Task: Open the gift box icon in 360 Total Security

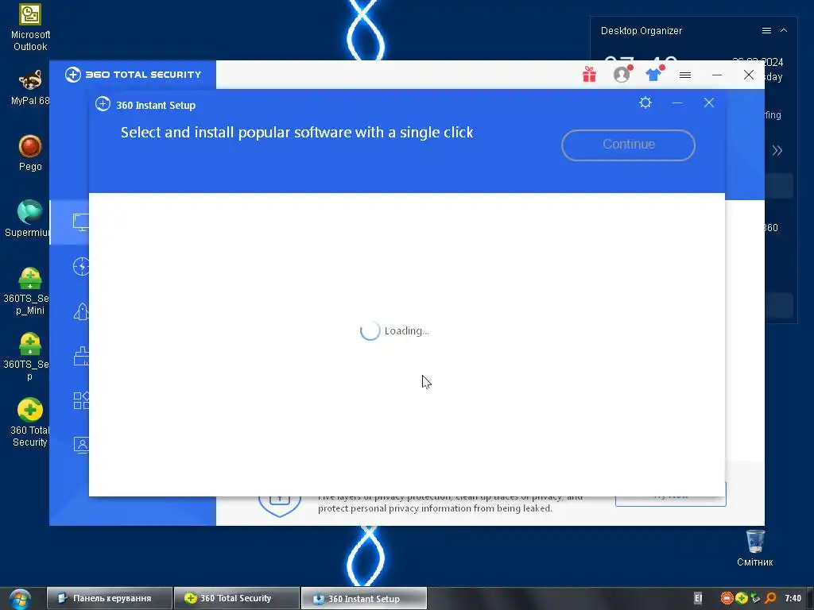Action: pos(589,75)
